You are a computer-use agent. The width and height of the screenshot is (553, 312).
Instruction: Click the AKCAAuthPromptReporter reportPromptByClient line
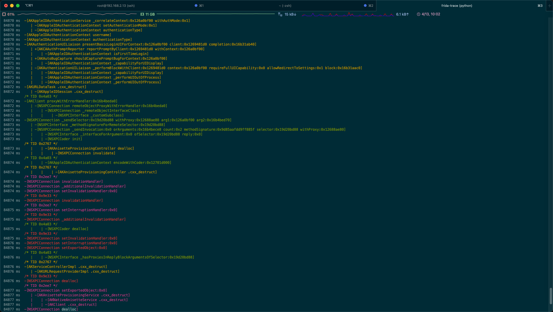click(119, 49)
